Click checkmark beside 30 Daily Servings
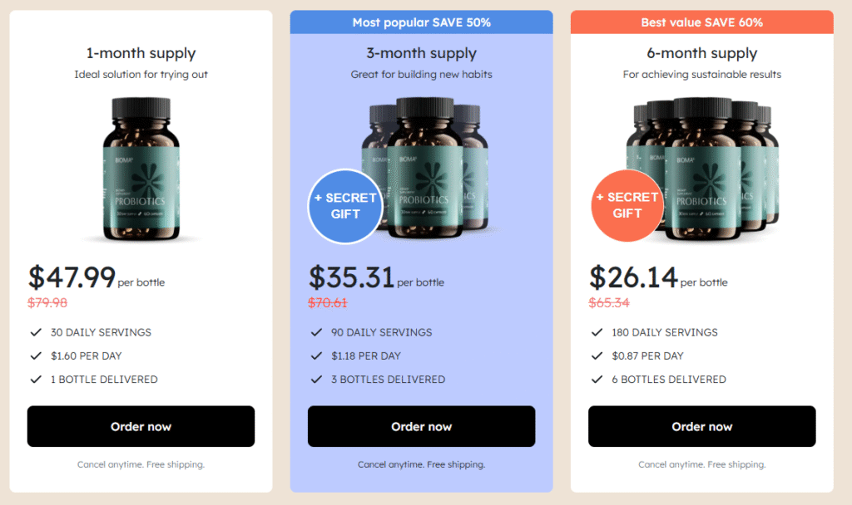The height and width of the screenshot is (505, 852). click(x=36, y=332)
